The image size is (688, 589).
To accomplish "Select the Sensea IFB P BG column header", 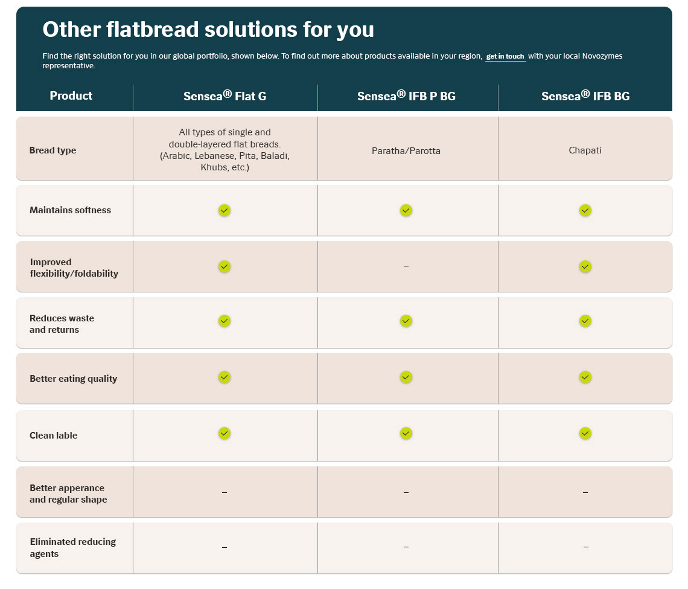I will tap(406, 96).
